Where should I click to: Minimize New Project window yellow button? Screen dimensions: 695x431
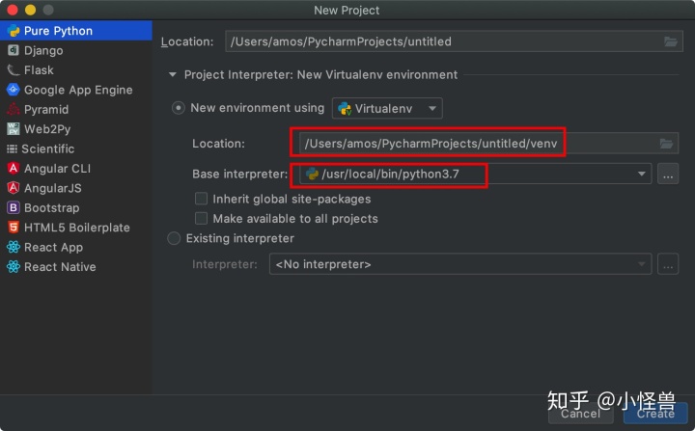point(30,10)
